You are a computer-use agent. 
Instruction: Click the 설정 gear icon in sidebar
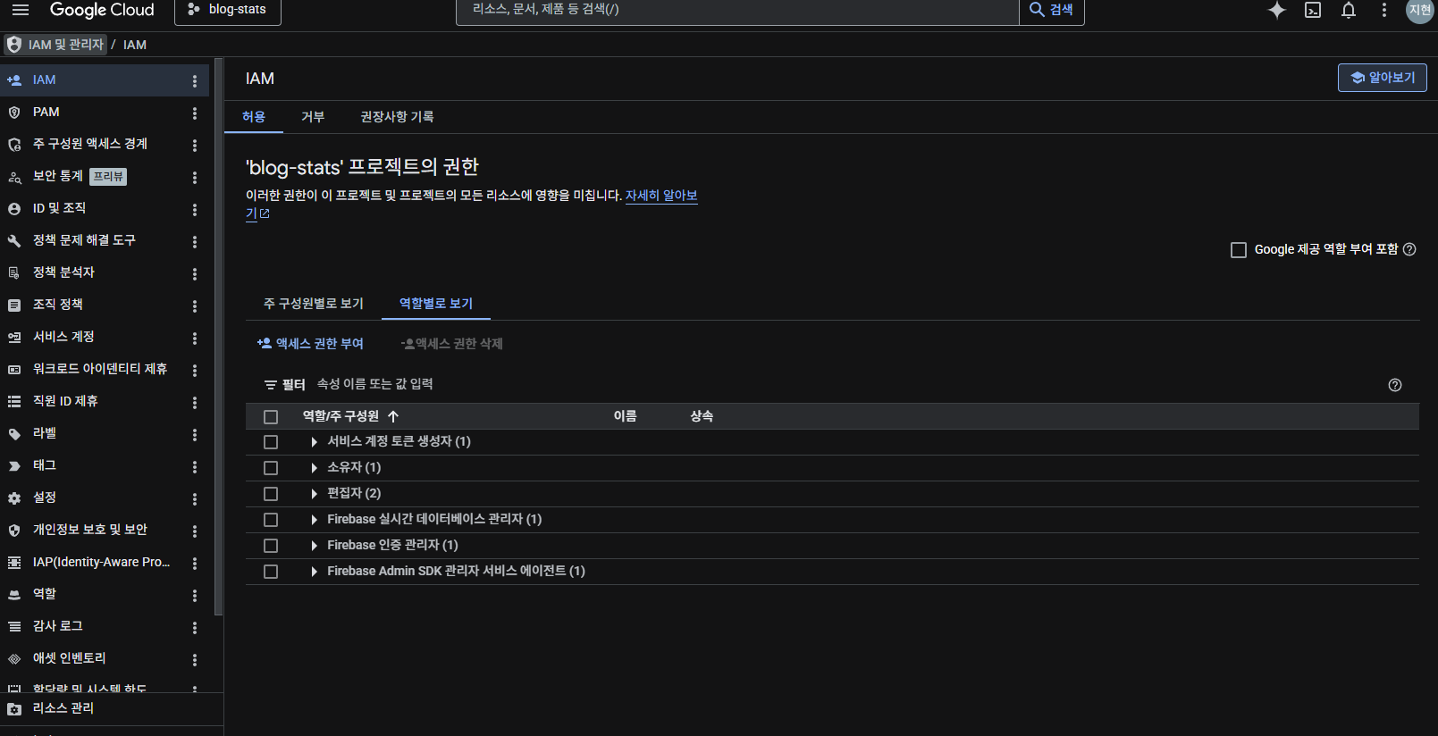click(x=14, y=498)
